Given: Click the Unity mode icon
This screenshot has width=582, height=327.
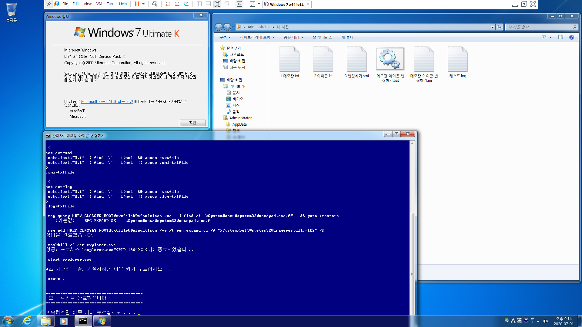Looking at the screenshot, I should (x=226, y=4).
